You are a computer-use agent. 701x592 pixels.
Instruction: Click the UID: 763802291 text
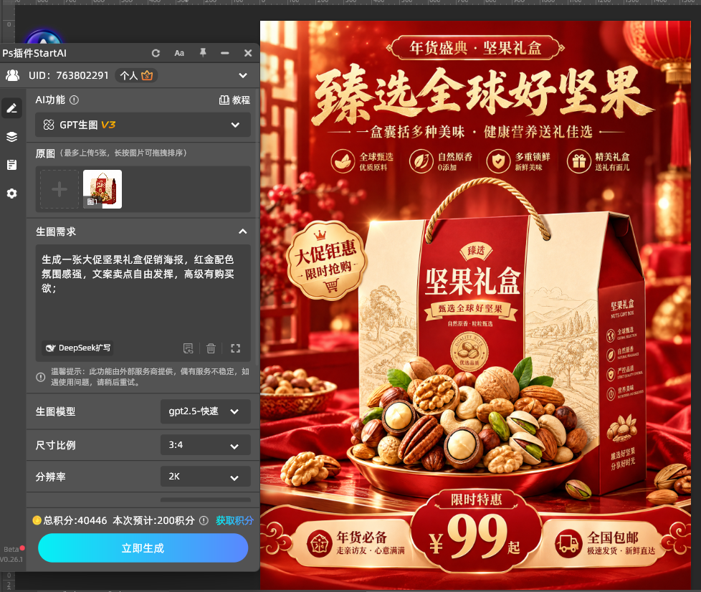(68, 75)
